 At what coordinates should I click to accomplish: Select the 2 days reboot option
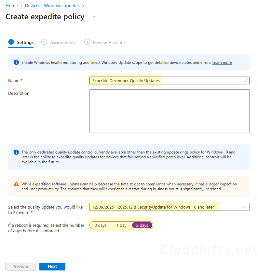[142, 225]
